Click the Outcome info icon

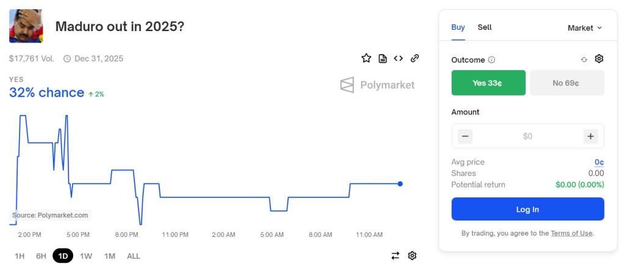[x=492, y=60]
